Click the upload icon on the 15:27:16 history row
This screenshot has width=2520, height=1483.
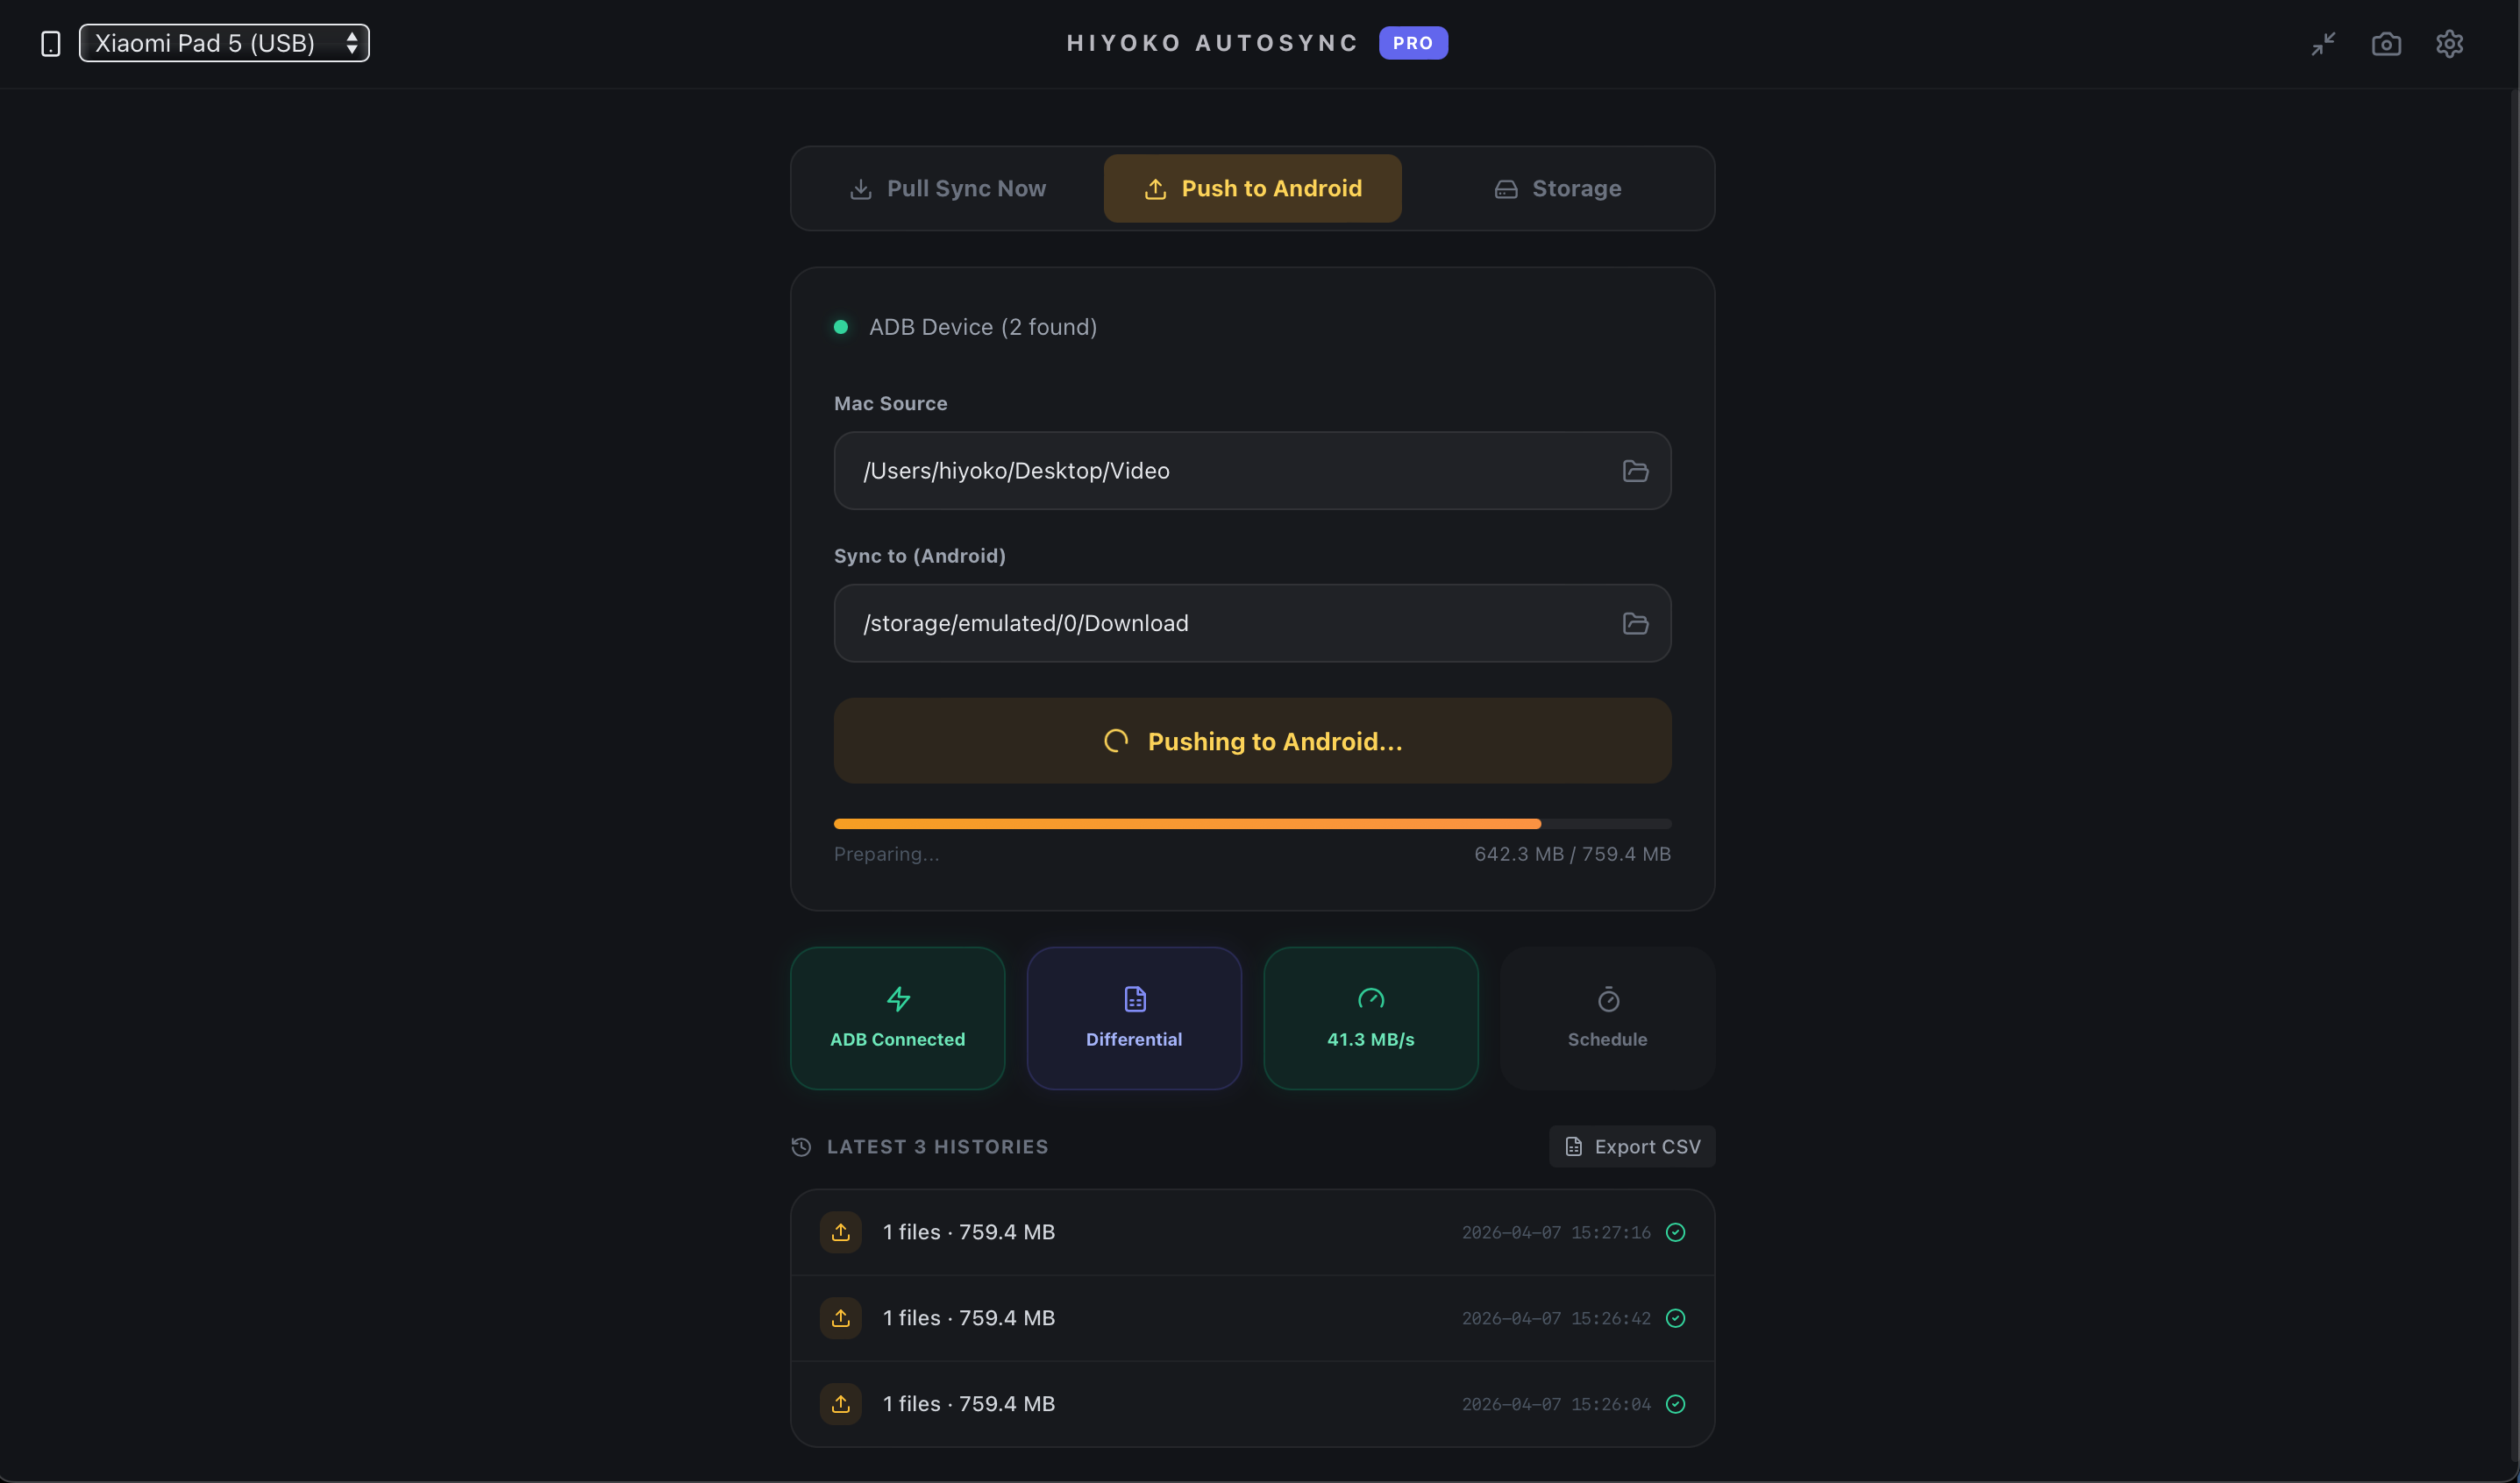pyautogui.click(x=840, y=1232)
